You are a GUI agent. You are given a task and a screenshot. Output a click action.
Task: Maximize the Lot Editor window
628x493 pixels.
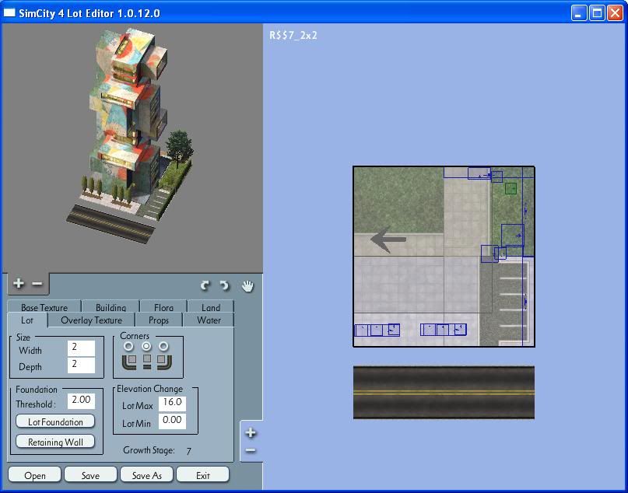click(x=597, y=13)
